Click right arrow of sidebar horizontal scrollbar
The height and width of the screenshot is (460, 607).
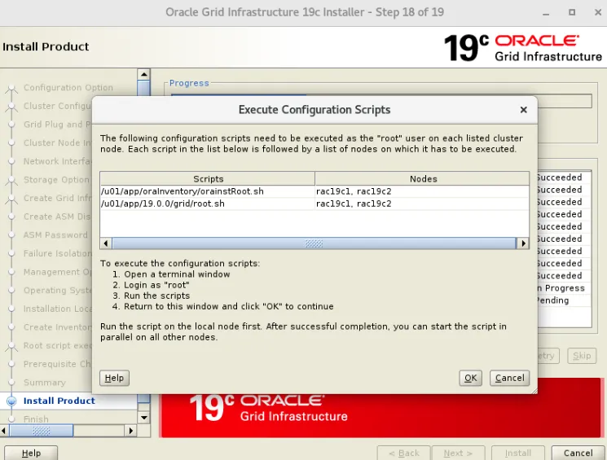(130, 430)
